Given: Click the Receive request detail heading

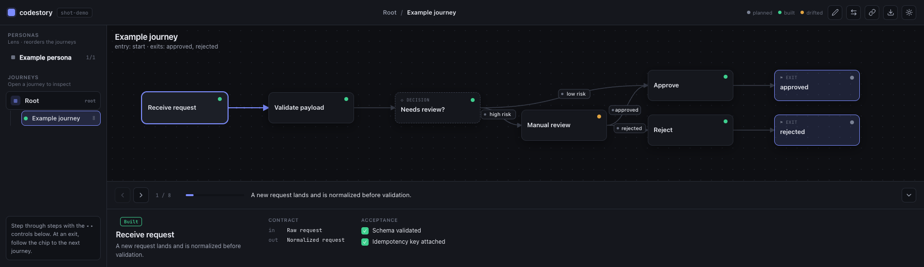Looking at the screenshot, I should pos(145,235).
